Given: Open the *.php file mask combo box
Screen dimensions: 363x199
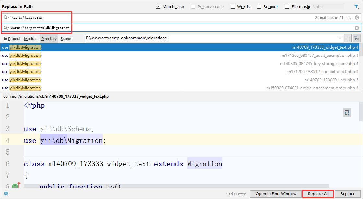Looking at the screenshot, I should click(x=328, y=7).
